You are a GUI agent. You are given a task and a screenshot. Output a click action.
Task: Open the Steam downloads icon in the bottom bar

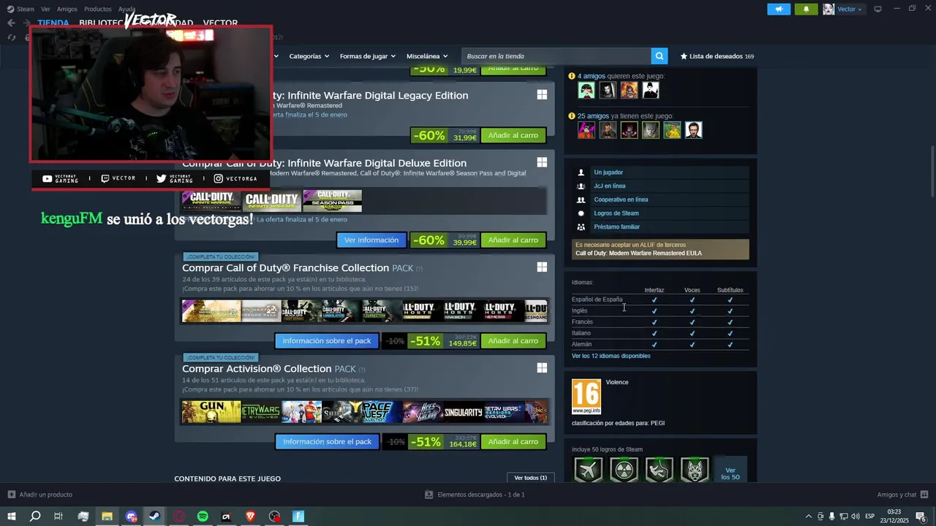pos(429,495)
